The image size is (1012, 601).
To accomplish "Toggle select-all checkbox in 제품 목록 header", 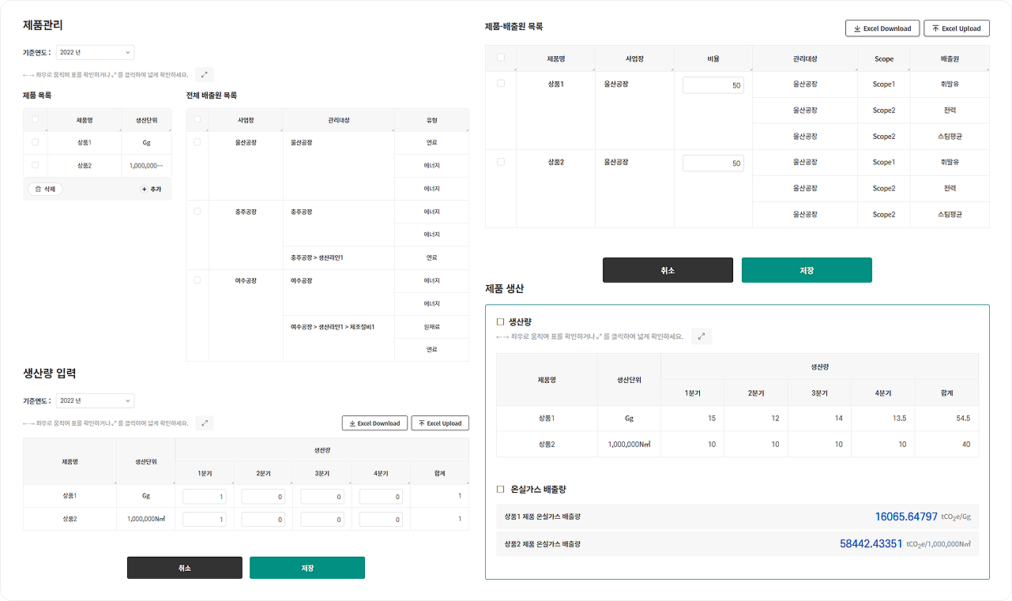I will pos(35,120).
